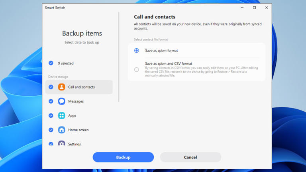Open the Apps backup item
Screen dimensions: 306x172
(72, 116)
